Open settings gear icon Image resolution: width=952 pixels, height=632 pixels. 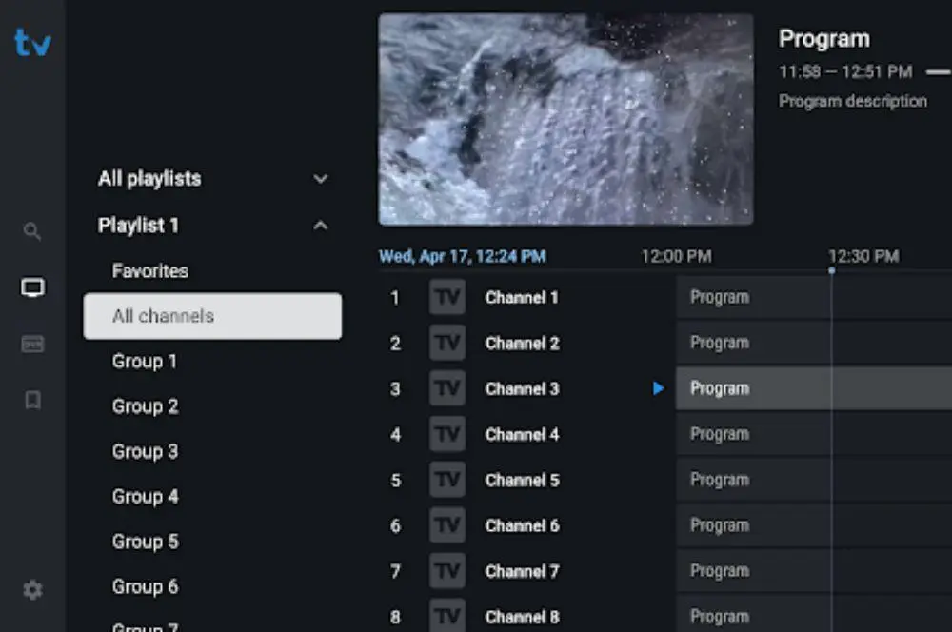click(x=32, y=589)
